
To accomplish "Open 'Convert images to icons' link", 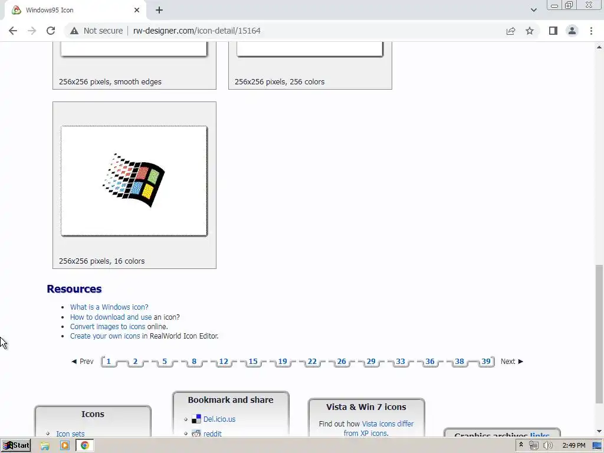I will pyautogui.click(x=107, y=327).
